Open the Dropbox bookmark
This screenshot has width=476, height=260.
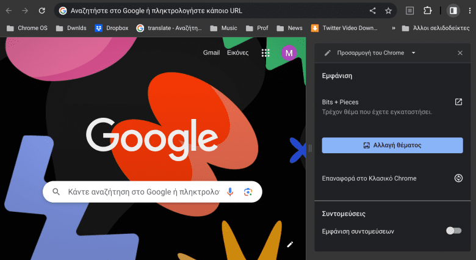(x=112, y=28)
